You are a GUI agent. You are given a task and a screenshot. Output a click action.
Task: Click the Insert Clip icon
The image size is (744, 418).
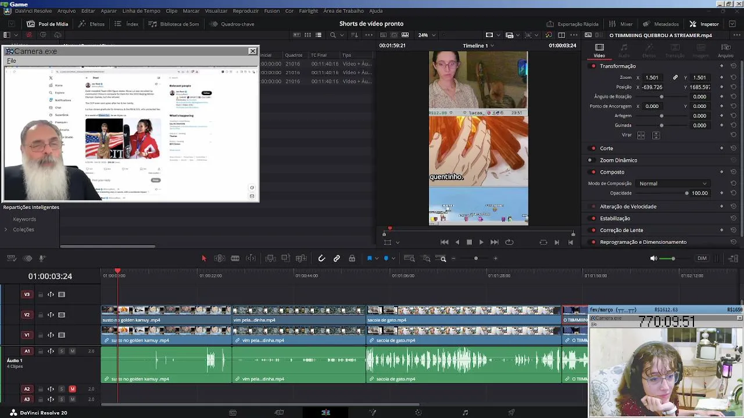pos(270,258)
